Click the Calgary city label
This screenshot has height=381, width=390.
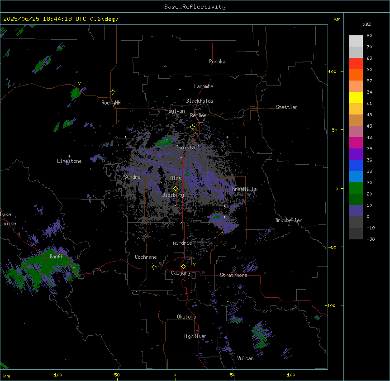click(181, 273)
